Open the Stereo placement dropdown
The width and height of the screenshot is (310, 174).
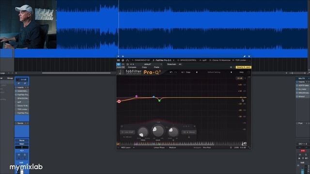point(189,132)
